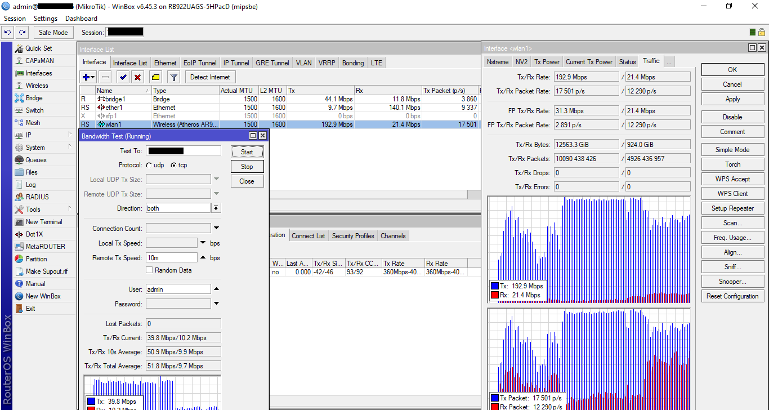This screenshot has width=769, height=410.
Task: Click the remove (minus) icon in Interface List
Action: click(106, 77)
